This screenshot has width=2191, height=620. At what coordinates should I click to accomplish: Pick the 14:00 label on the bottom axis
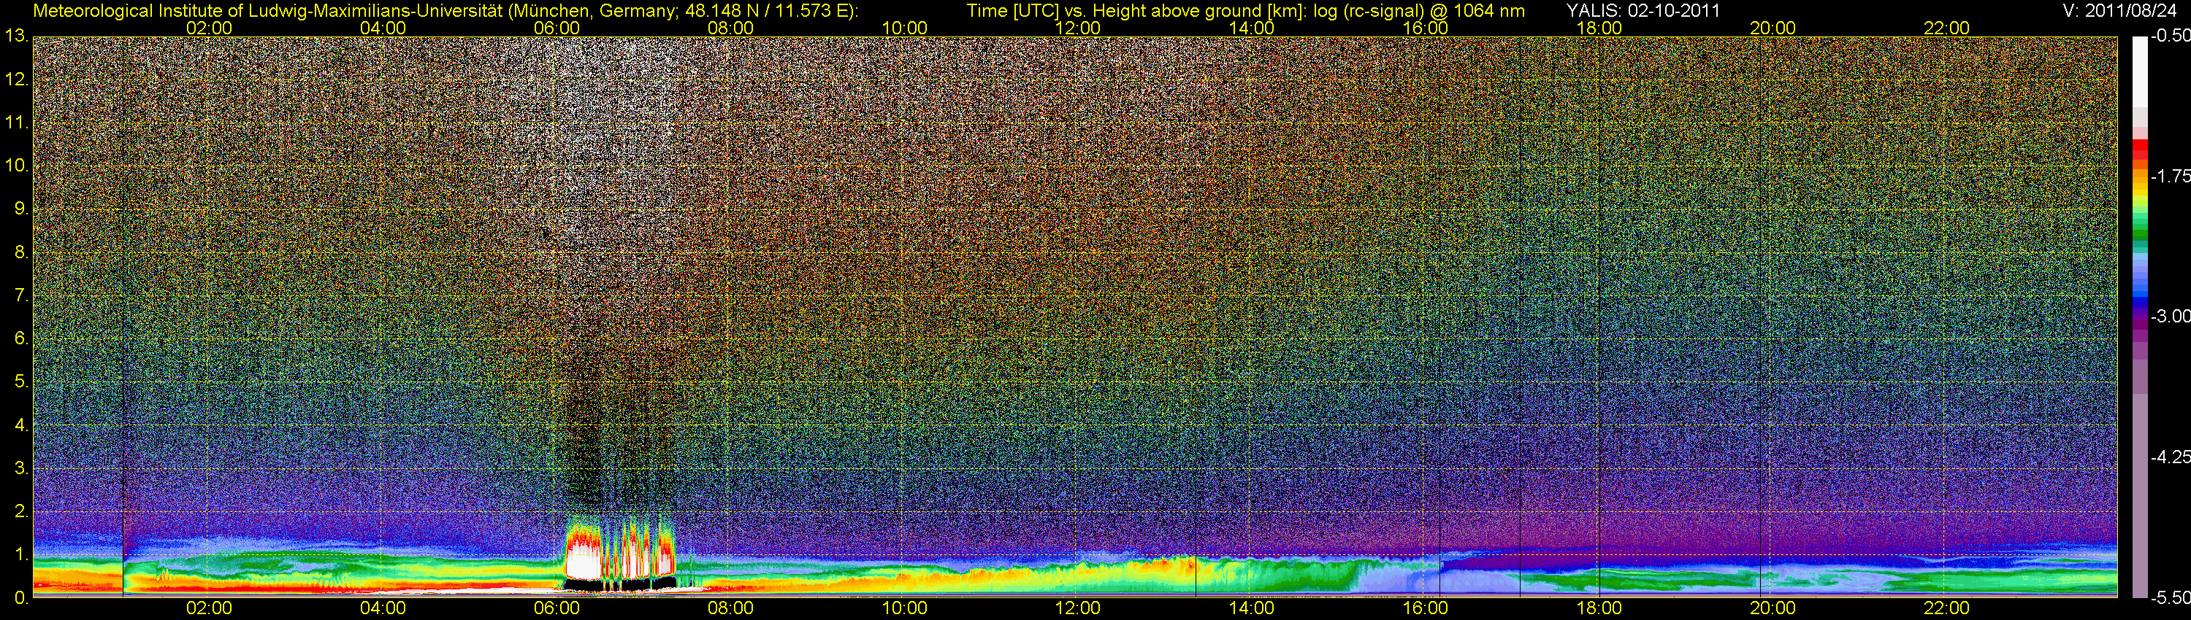pyautogui.click(x=1252, y=608)
